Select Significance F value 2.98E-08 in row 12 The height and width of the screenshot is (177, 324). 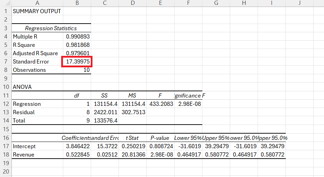188,104
